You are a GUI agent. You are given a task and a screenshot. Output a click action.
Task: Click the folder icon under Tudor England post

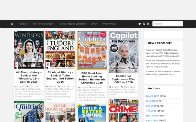pyautogui.click(x=47, y=87)
